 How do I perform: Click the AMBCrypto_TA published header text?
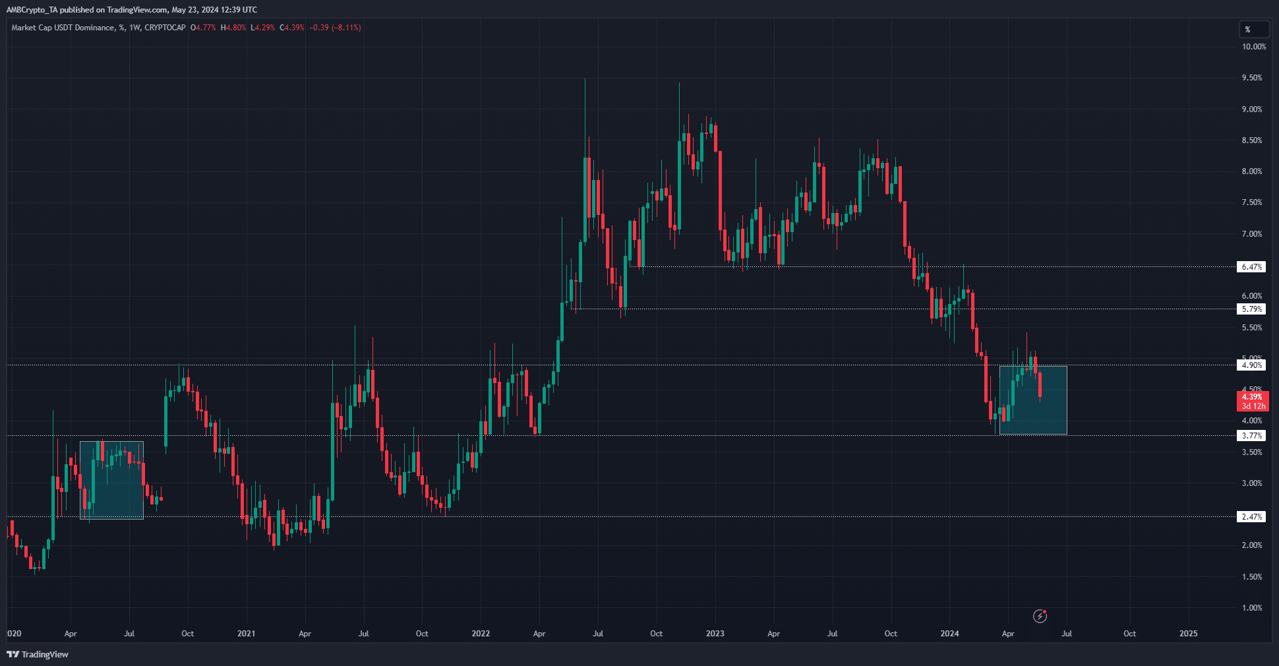tap(132, 9)
